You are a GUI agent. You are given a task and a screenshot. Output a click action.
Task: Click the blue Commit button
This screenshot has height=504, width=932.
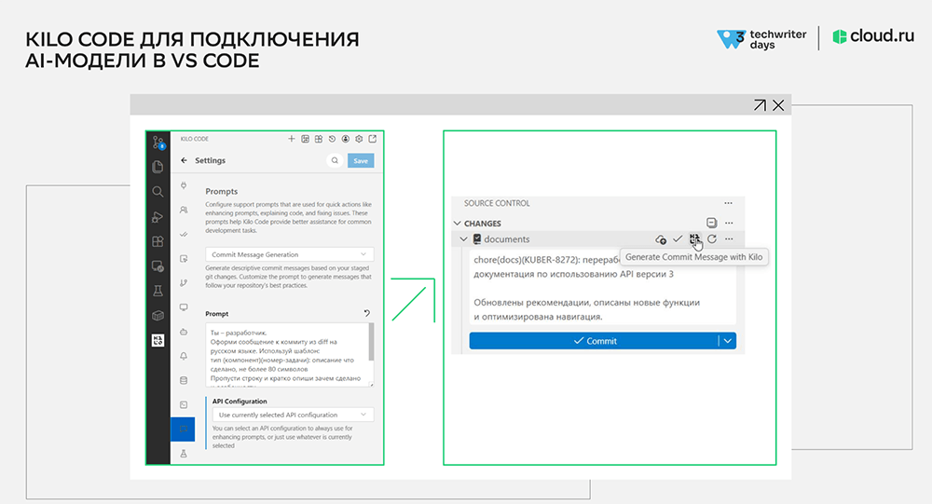coord(595,341)
